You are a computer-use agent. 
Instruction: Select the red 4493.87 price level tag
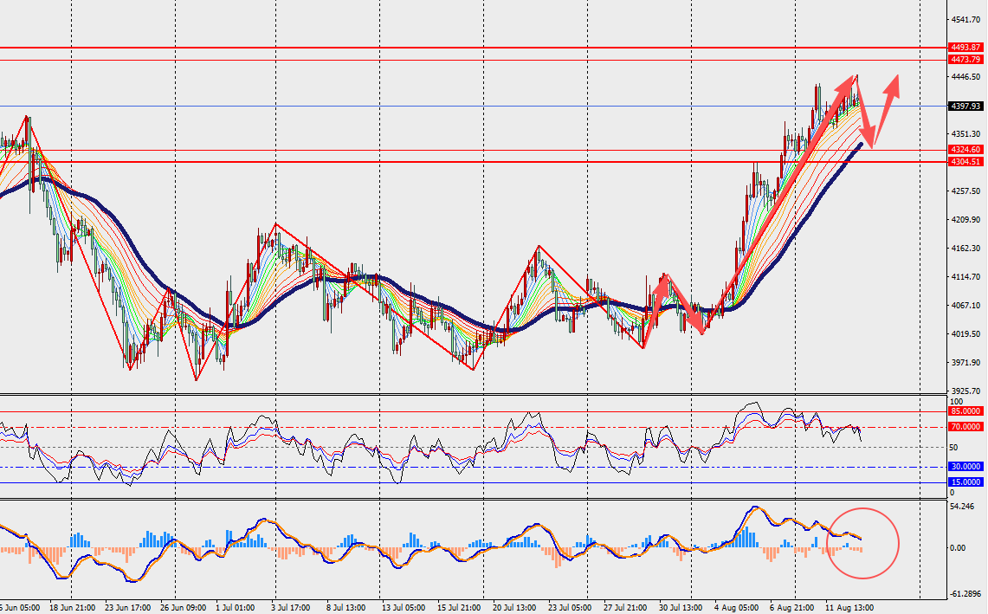965,48
